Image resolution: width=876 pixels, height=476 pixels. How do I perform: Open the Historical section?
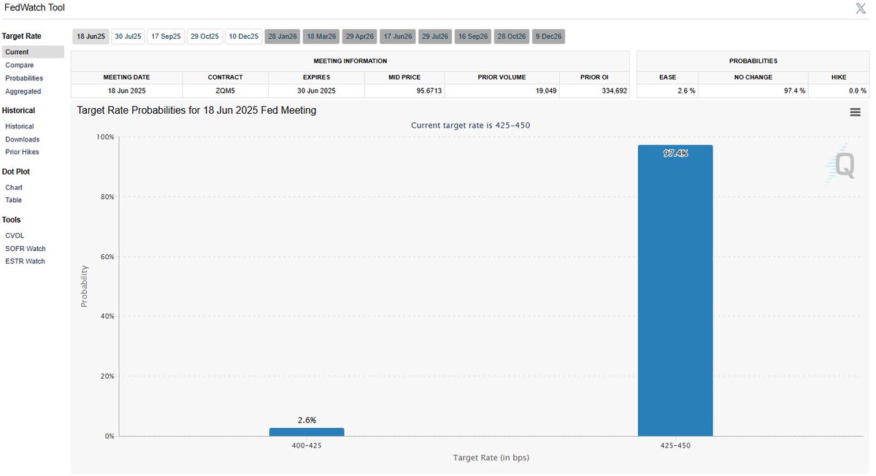[20, 126]
